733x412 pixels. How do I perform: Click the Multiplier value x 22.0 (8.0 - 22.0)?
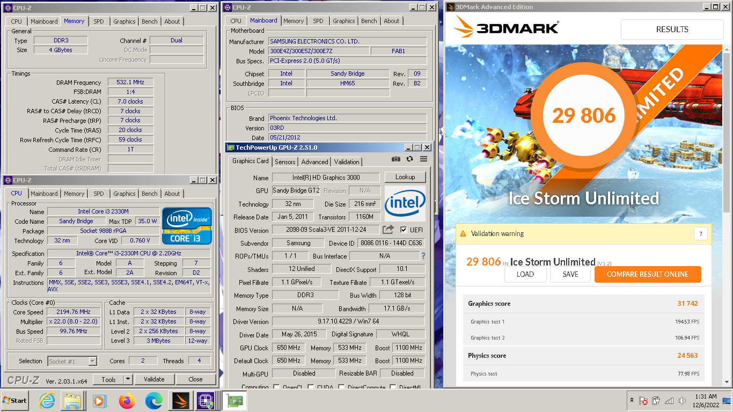point(74,322)
